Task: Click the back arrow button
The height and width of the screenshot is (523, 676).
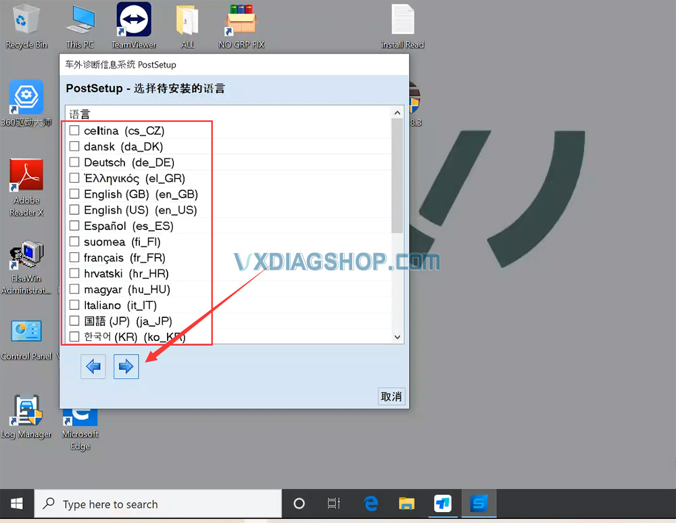Action: (x=93, y=366)
